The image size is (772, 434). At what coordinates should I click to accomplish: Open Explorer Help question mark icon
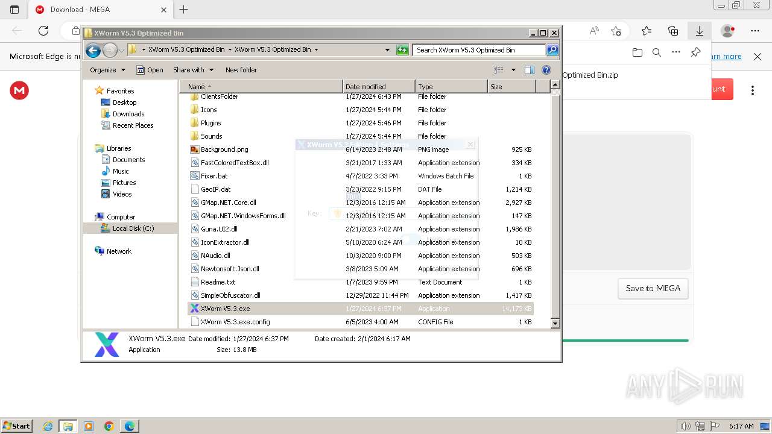(x=546, y=70)
